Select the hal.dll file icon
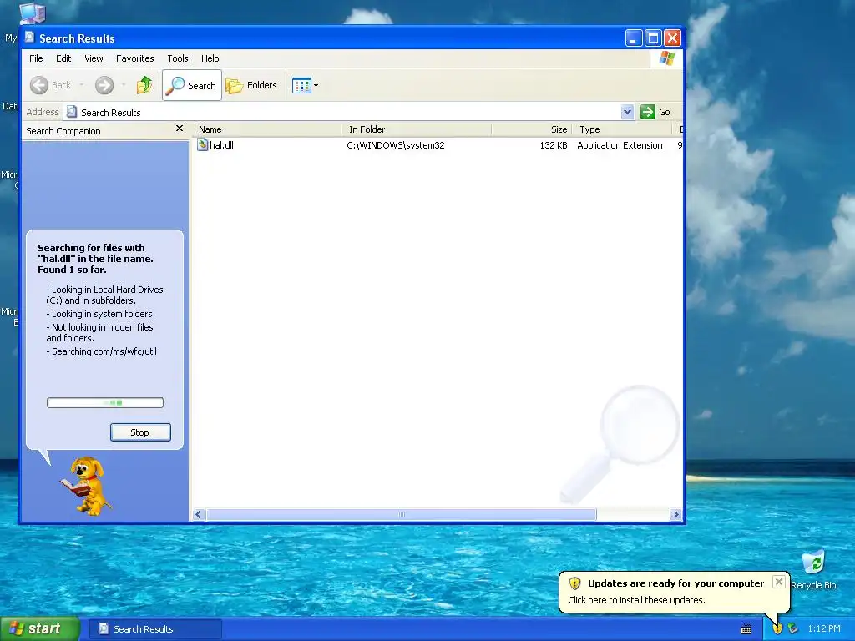Screen dimensions: 855x641 tap(202, 145)
